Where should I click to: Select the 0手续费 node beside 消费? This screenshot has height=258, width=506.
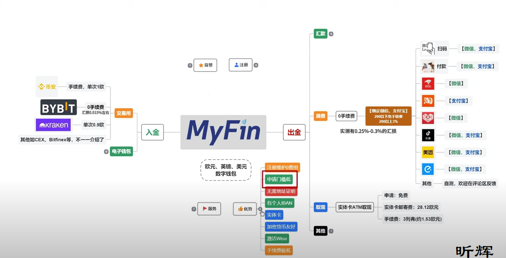pyautogui.click(x=347, y=116)
